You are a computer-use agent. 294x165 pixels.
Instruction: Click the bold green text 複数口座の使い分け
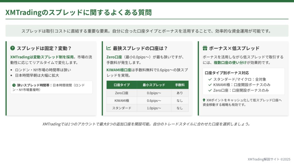pos(229,62)
